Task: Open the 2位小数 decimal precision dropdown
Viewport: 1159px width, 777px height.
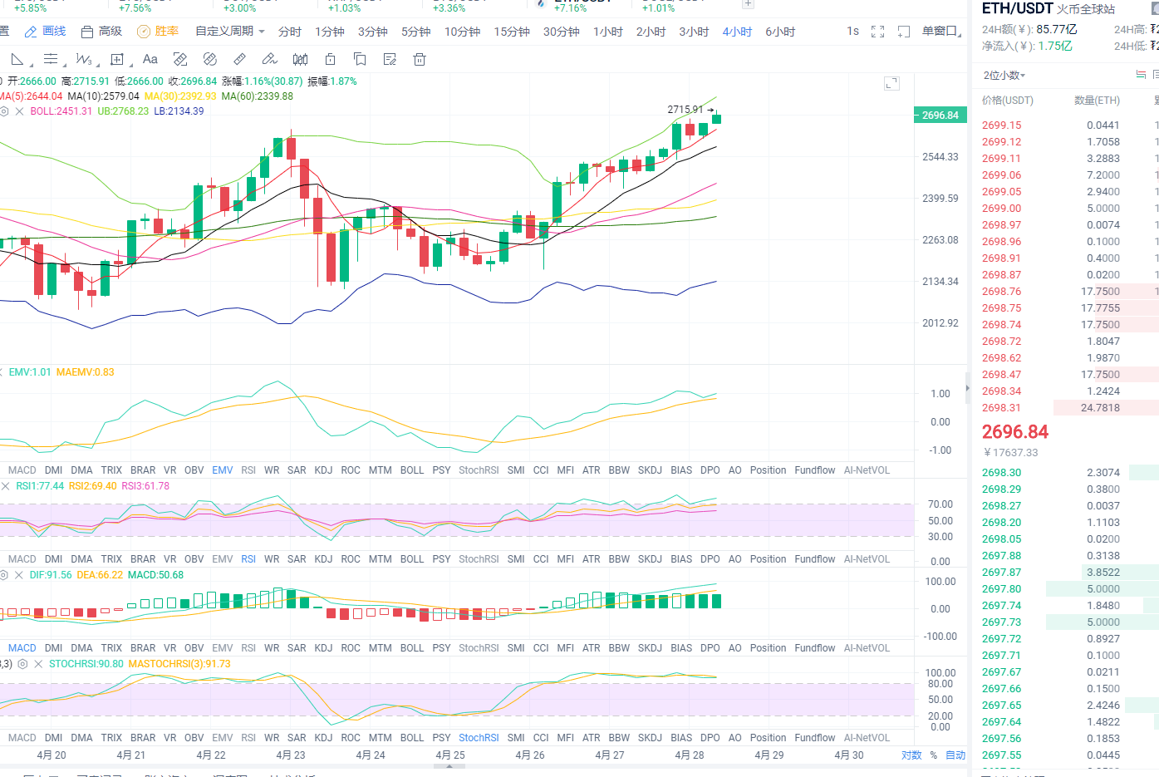Action: pos(1004,76)
